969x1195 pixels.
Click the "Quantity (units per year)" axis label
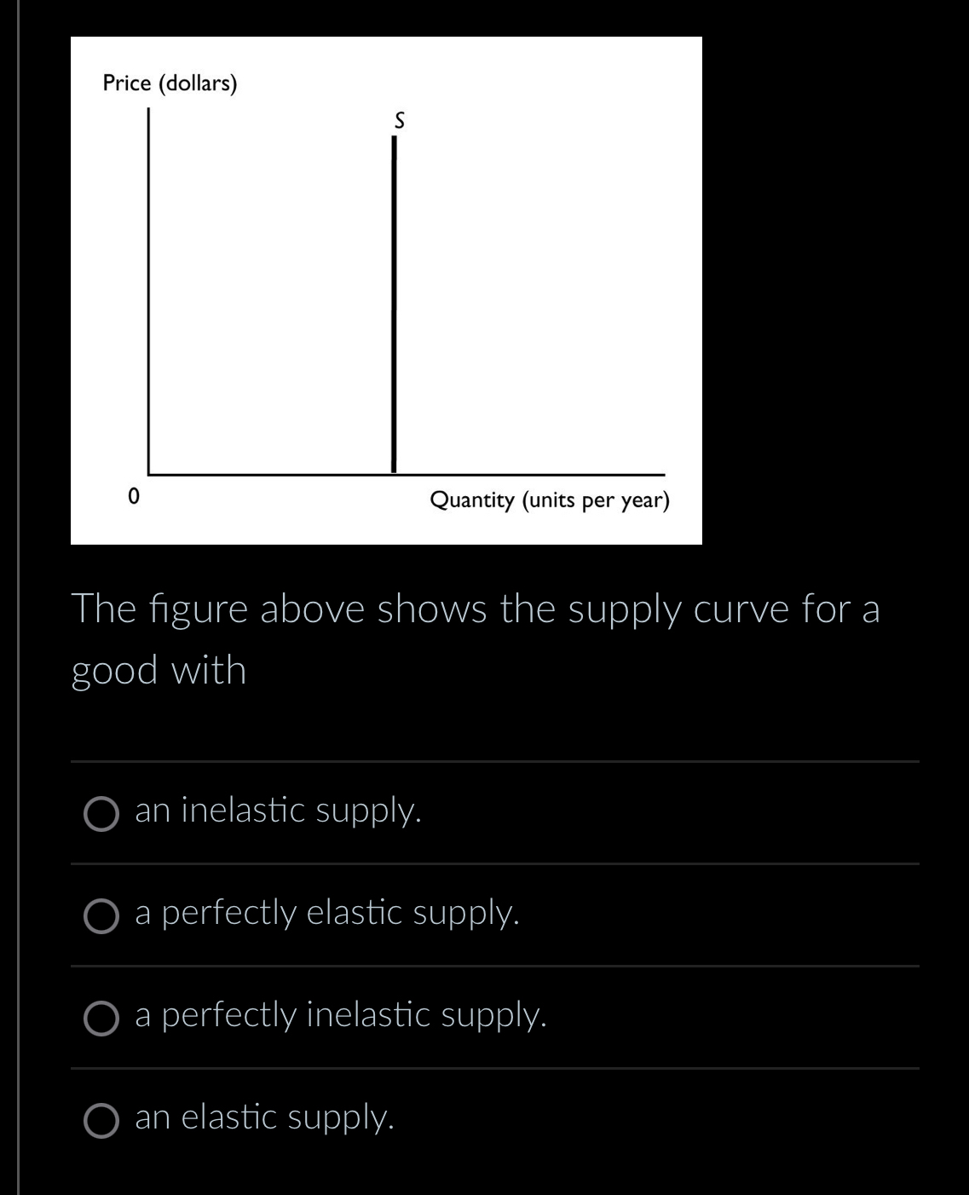click(x=551, y=501)
